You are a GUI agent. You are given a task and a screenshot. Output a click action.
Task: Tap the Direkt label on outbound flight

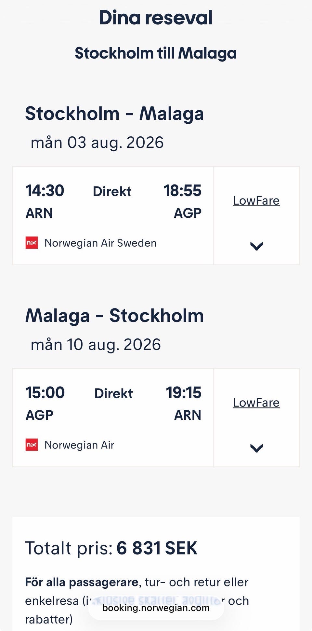pos(112,191)
